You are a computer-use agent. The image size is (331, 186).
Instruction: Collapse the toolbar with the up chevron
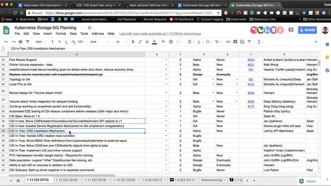click(x=316, y=42)
